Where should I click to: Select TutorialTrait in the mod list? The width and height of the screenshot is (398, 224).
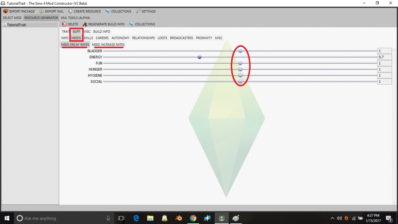tap(30, 25)
